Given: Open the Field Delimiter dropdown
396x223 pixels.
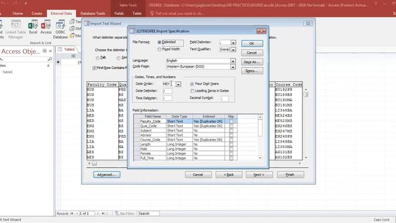Looking at the screenshot, I should coord(233,43).
